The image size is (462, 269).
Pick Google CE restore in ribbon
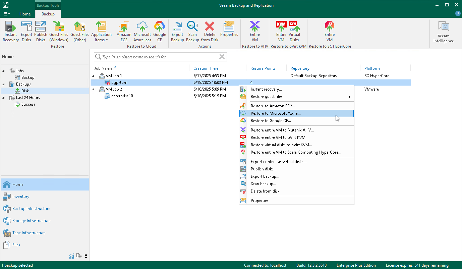click(x=160, y=32)
